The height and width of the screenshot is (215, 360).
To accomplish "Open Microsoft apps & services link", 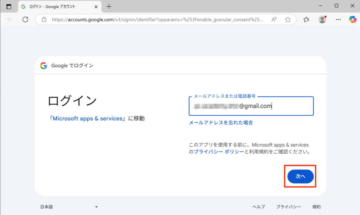I will point(88,119).
